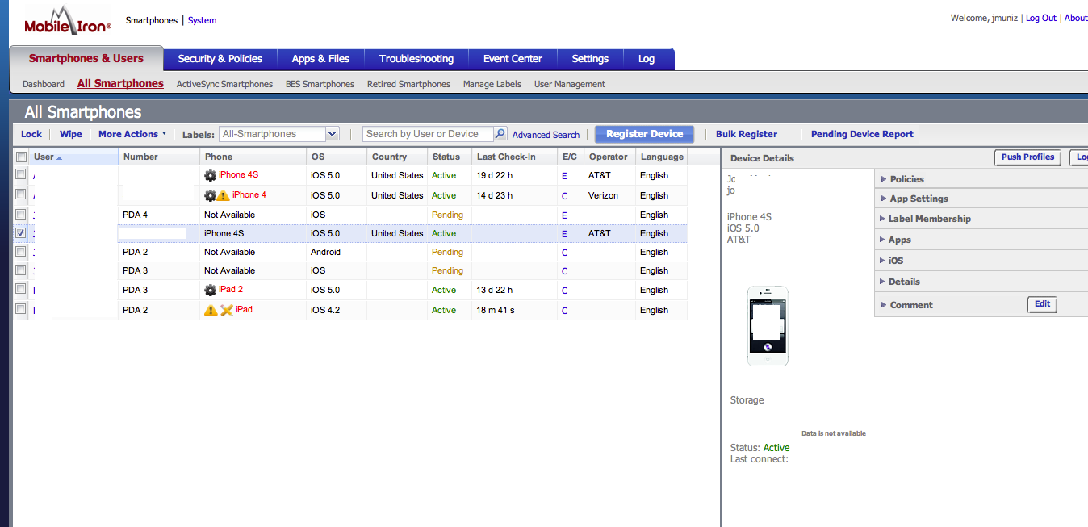The image size is (1088, 527).
Task: Switch to Security & Policies tab
Action: [220, 59]
